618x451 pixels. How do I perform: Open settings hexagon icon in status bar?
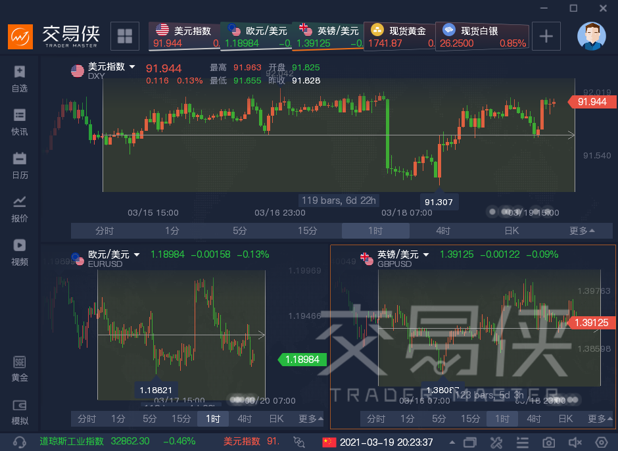click(x=601, y=442)
